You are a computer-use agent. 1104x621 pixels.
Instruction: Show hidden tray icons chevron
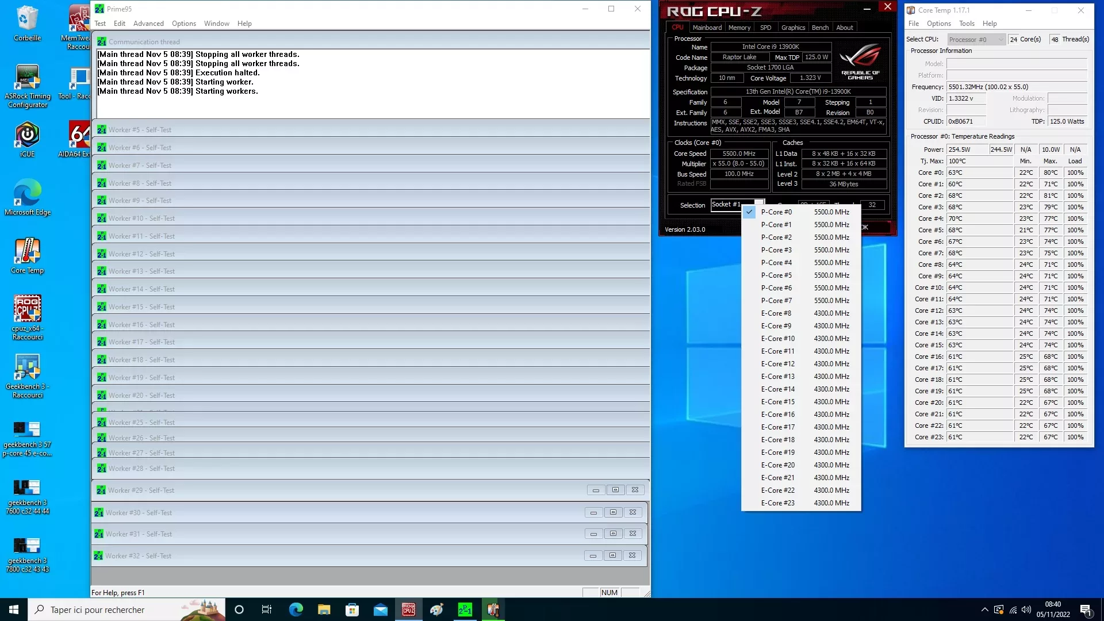coord(984,609)
